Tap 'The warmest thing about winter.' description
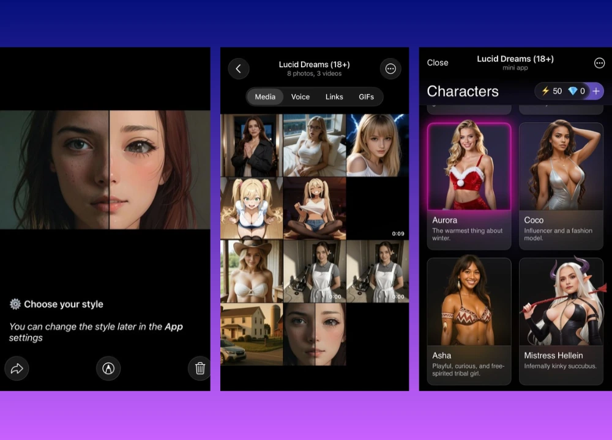 coord(467,234)
